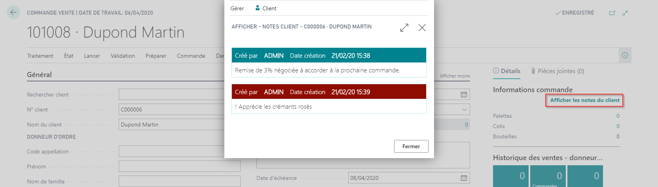Click the Nom de famille input field
Viewport: 658px width, 187px height.
[179, 181]
